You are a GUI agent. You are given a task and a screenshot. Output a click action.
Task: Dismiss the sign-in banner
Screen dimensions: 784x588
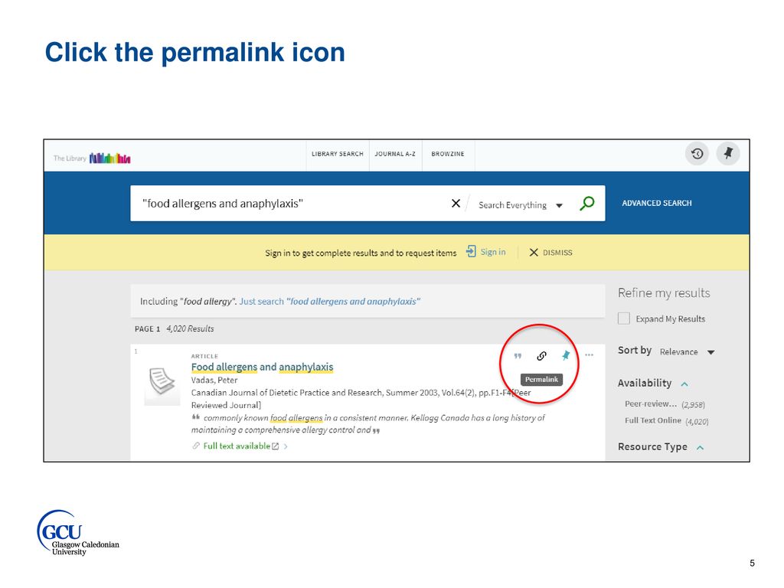coord(550,253)
